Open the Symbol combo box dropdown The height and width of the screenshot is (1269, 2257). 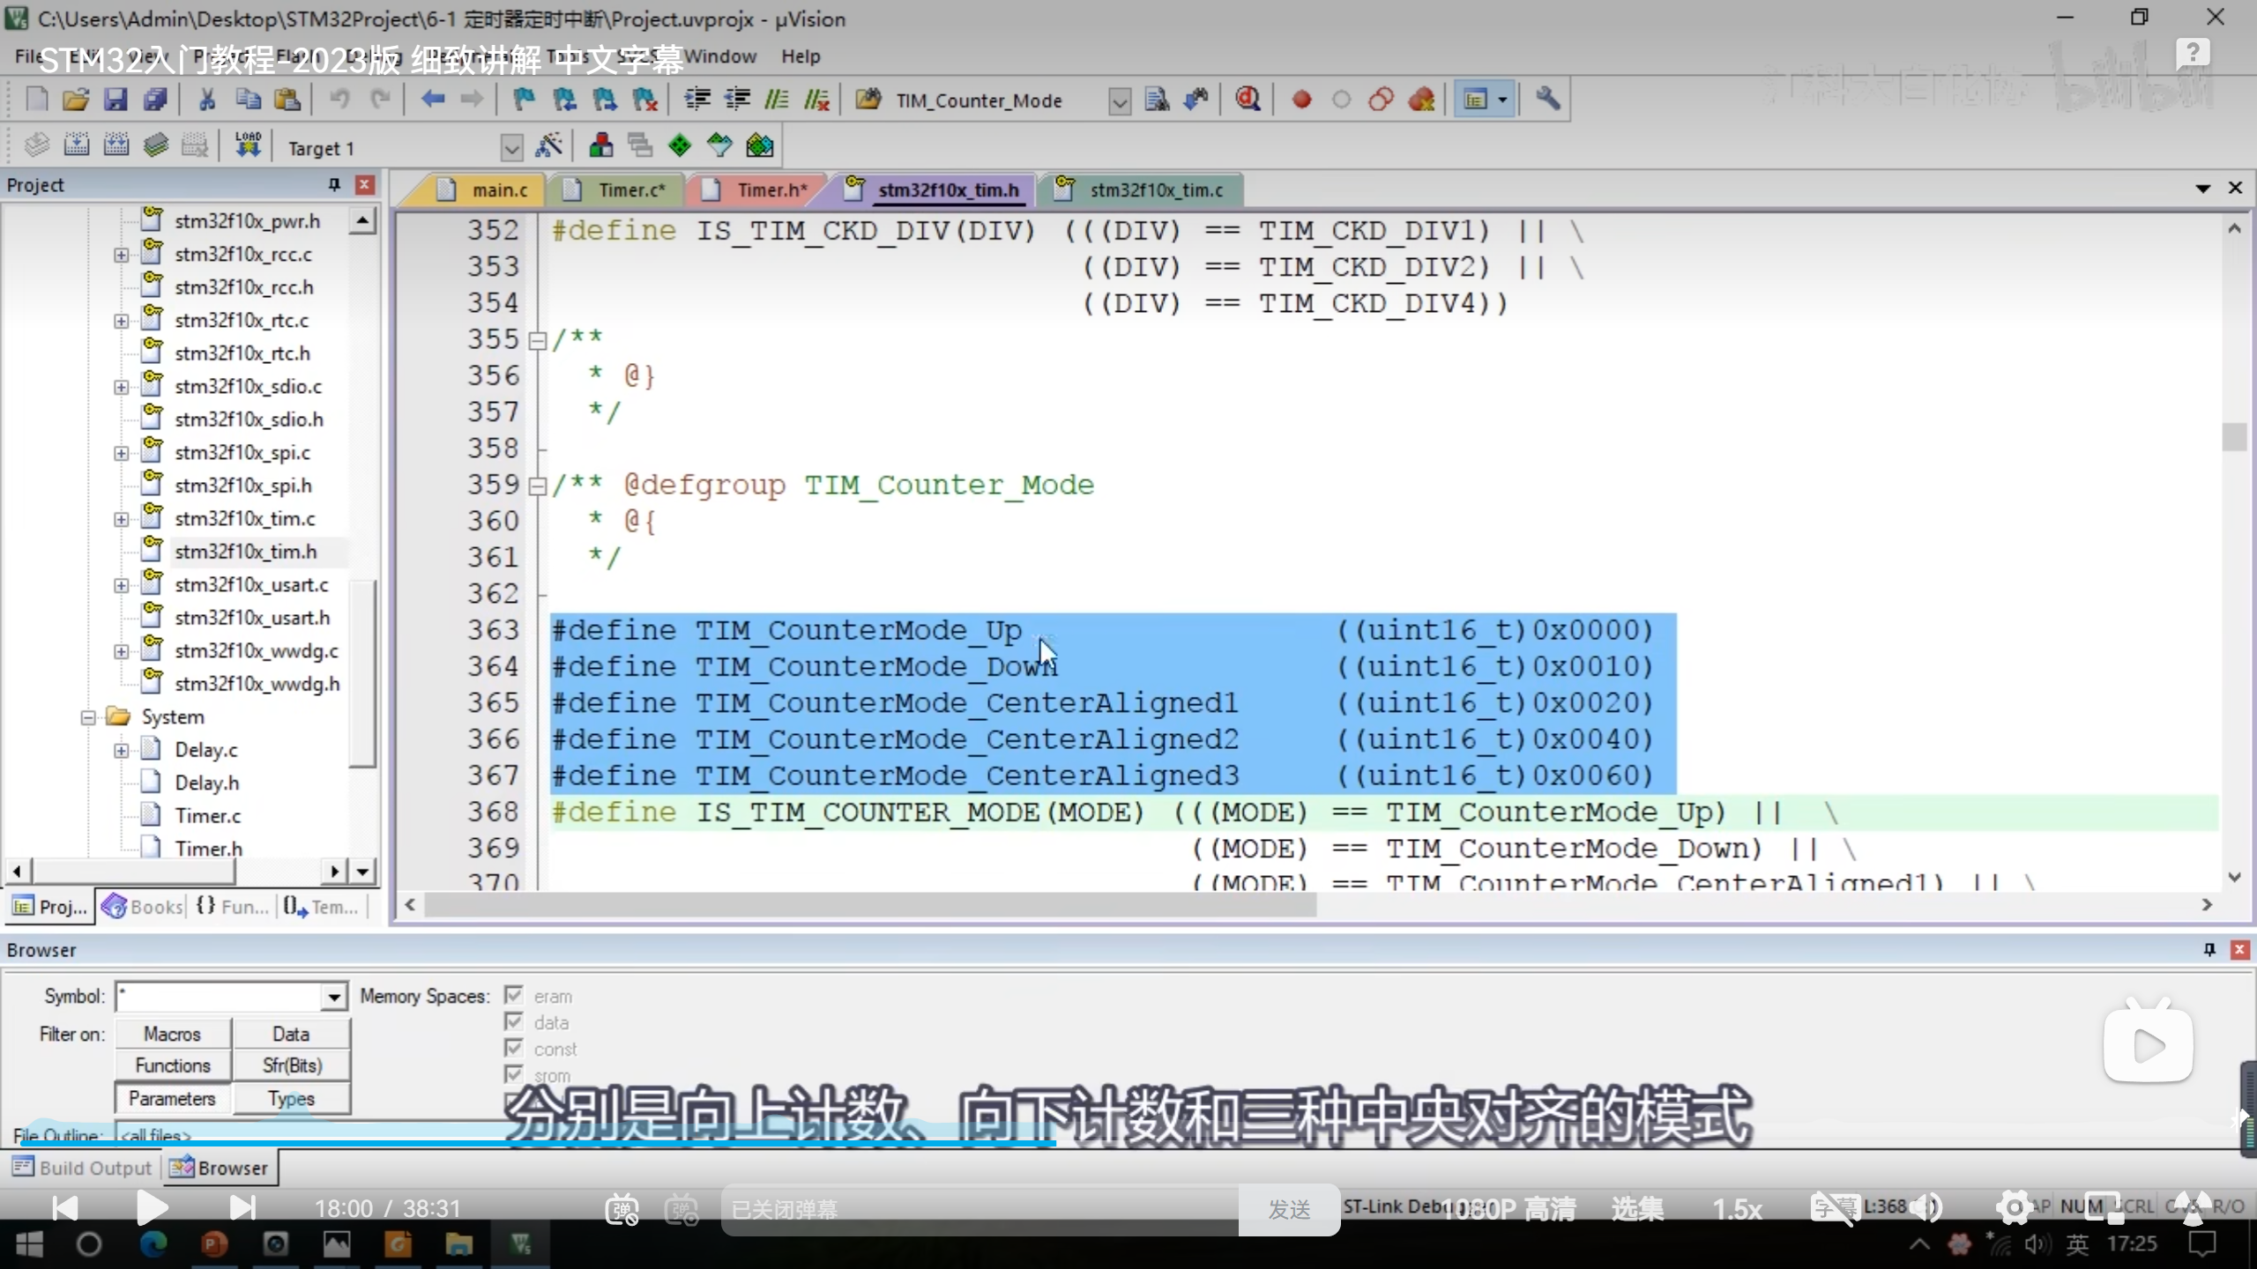(x=333, y=998)
